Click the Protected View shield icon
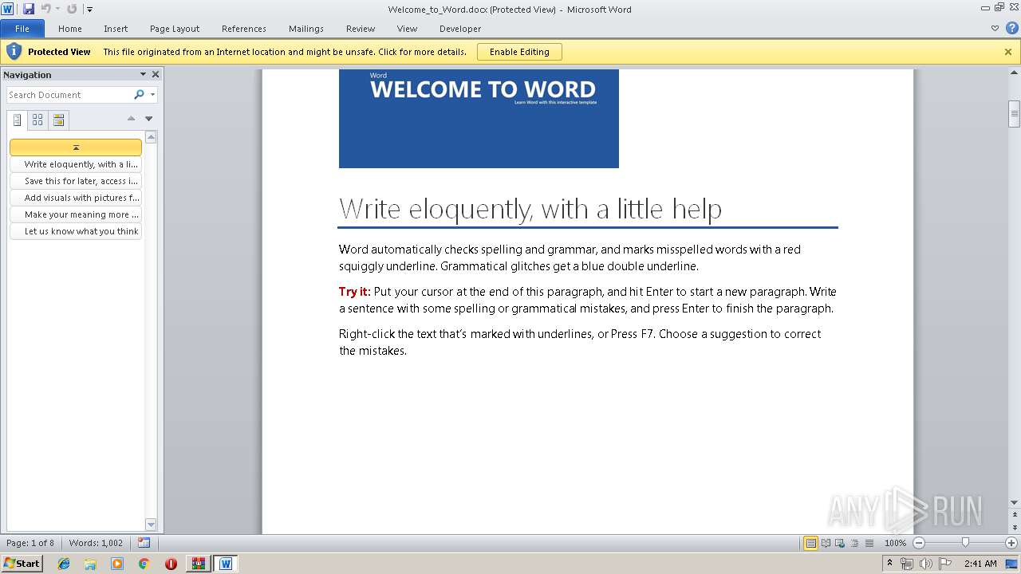 [x=14, y=52]
